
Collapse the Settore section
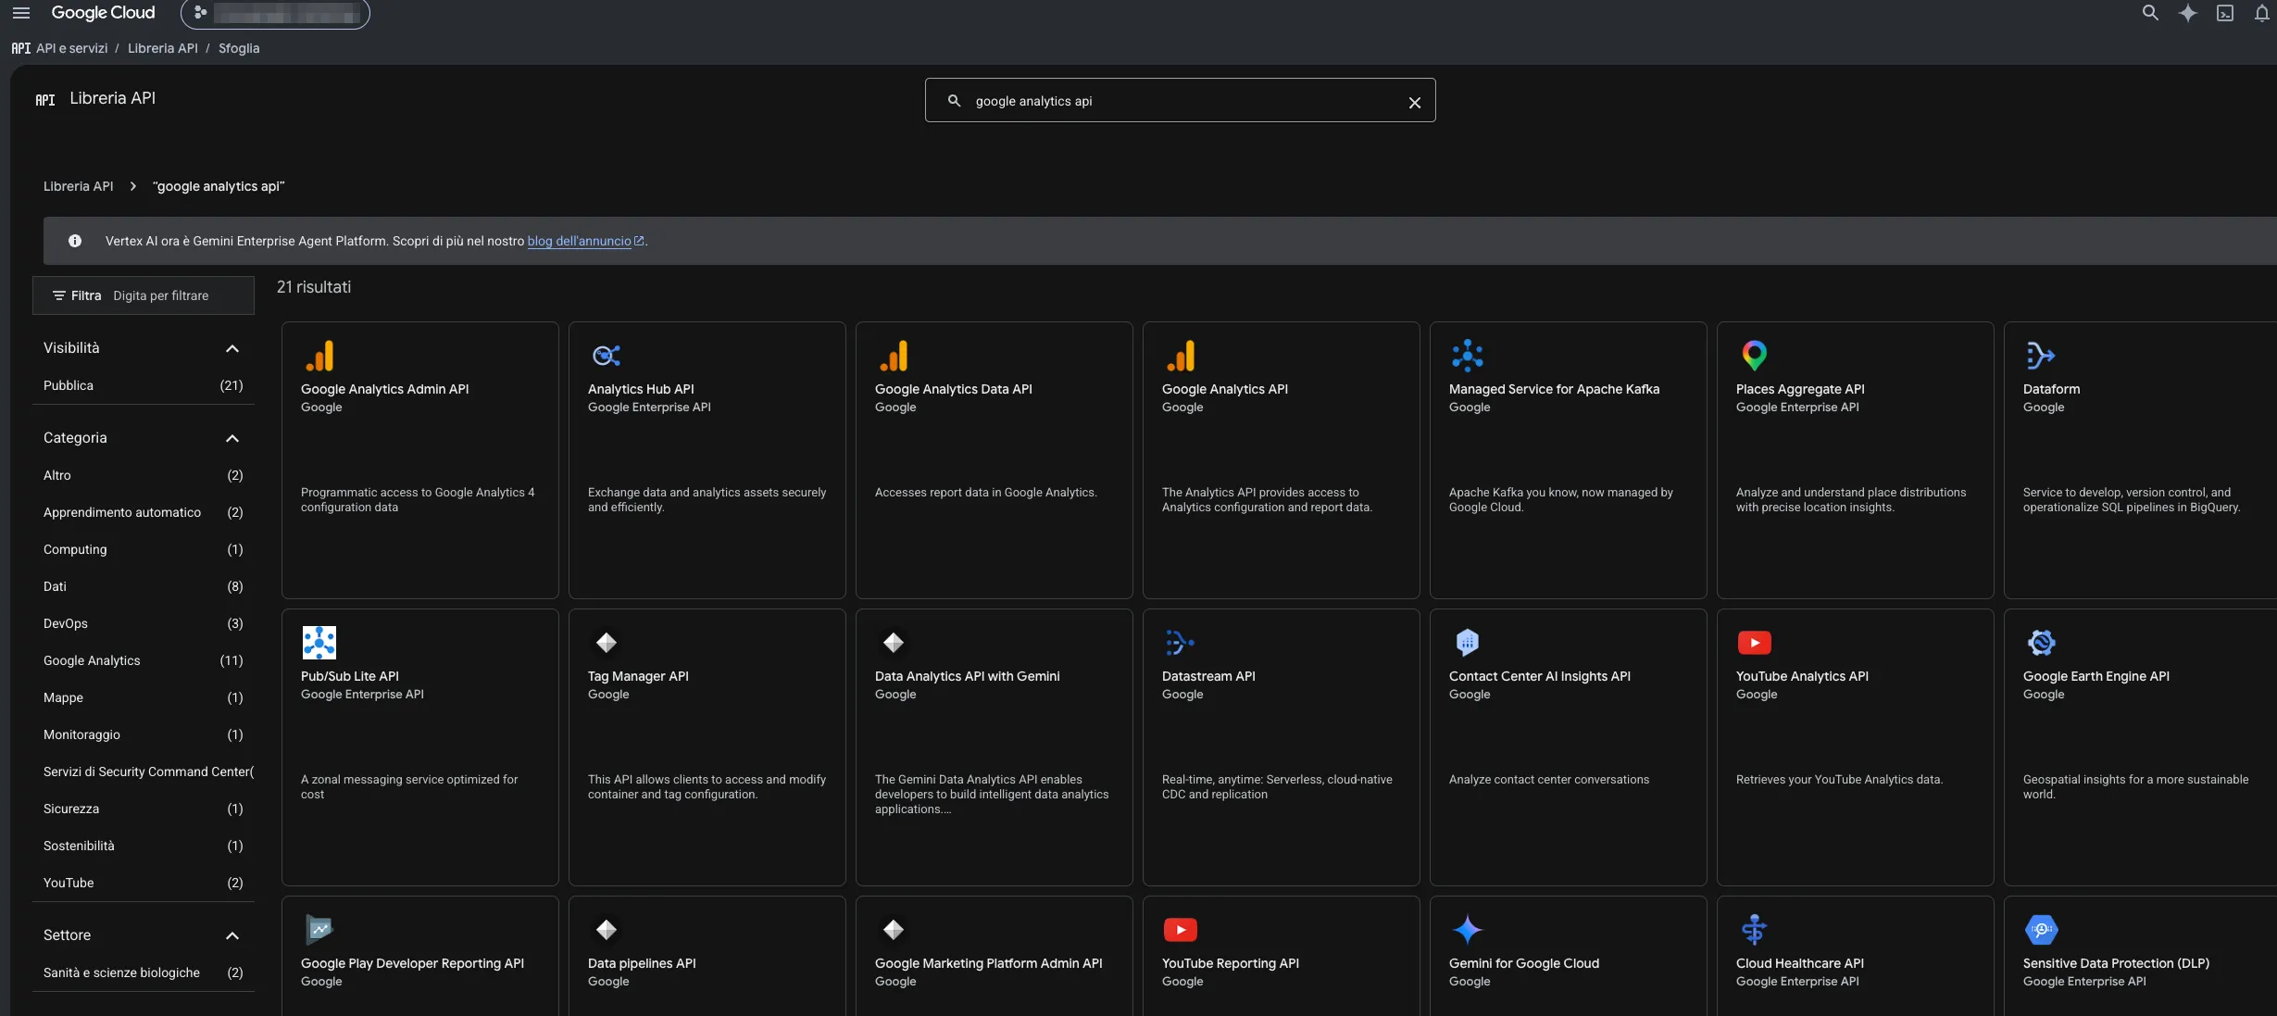point(231,935)
